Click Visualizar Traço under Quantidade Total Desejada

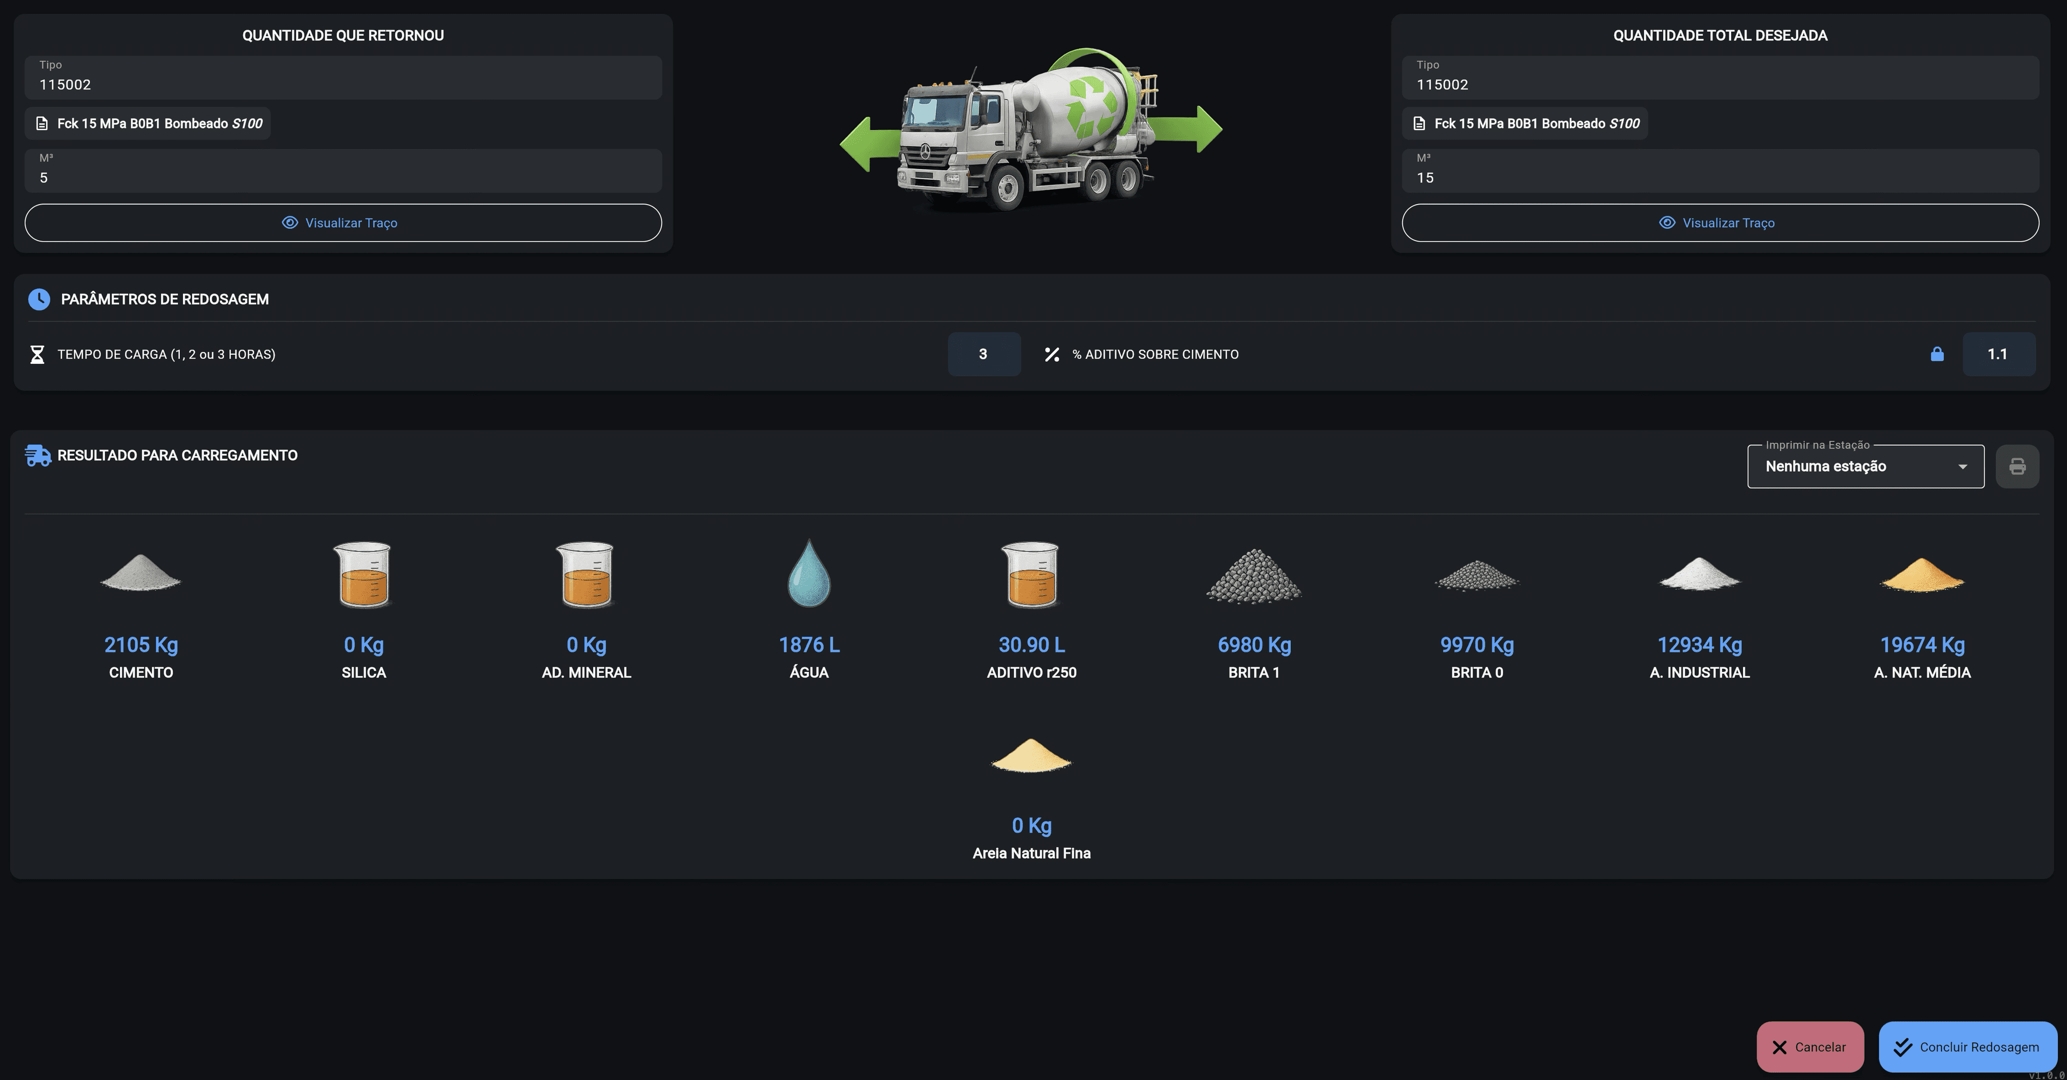pos(1720,222)
